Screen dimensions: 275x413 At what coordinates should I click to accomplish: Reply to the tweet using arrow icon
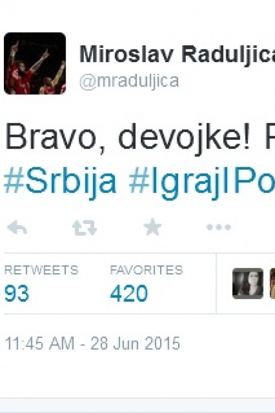coord(17,227)
